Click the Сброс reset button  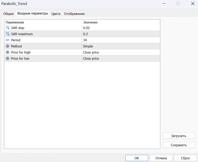point(186,158)
